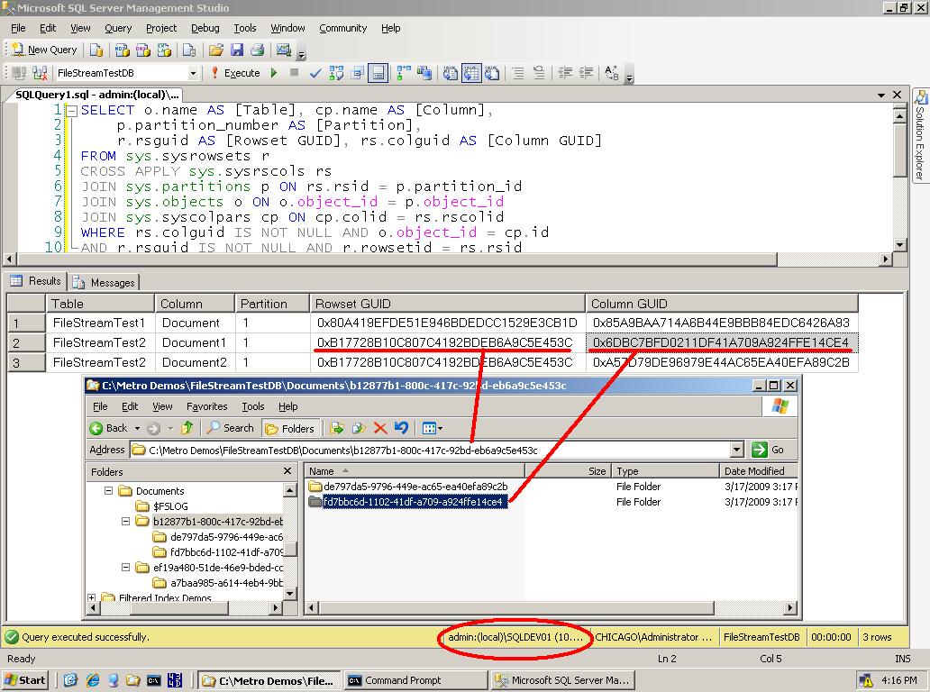Open the Debug menu
930x692 pixels.
click(x=205, y=28)
